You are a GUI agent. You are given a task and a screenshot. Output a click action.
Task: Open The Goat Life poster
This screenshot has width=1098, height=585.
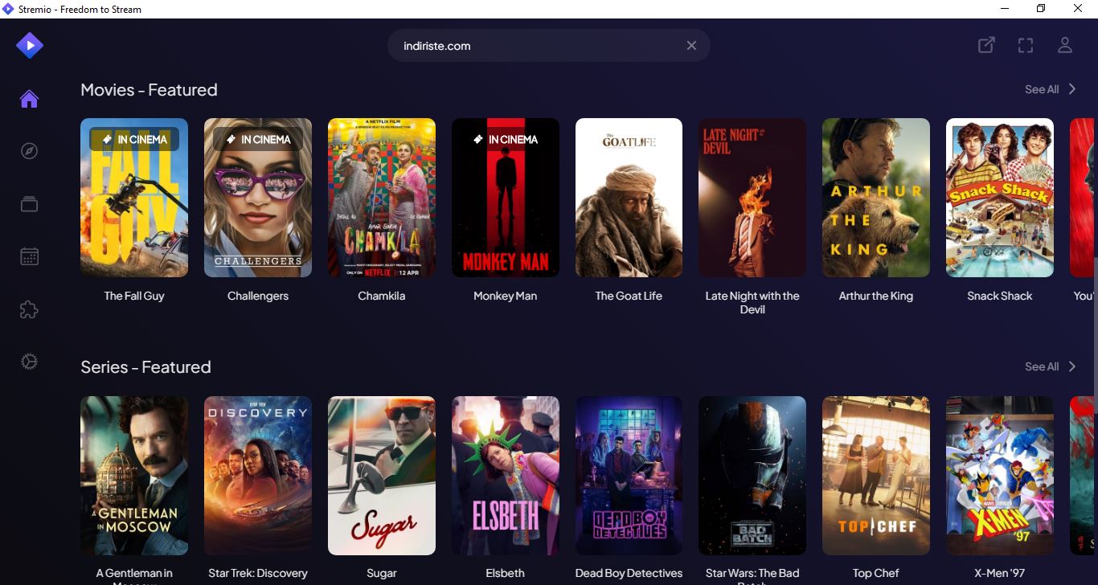click(x=629, y=198)
